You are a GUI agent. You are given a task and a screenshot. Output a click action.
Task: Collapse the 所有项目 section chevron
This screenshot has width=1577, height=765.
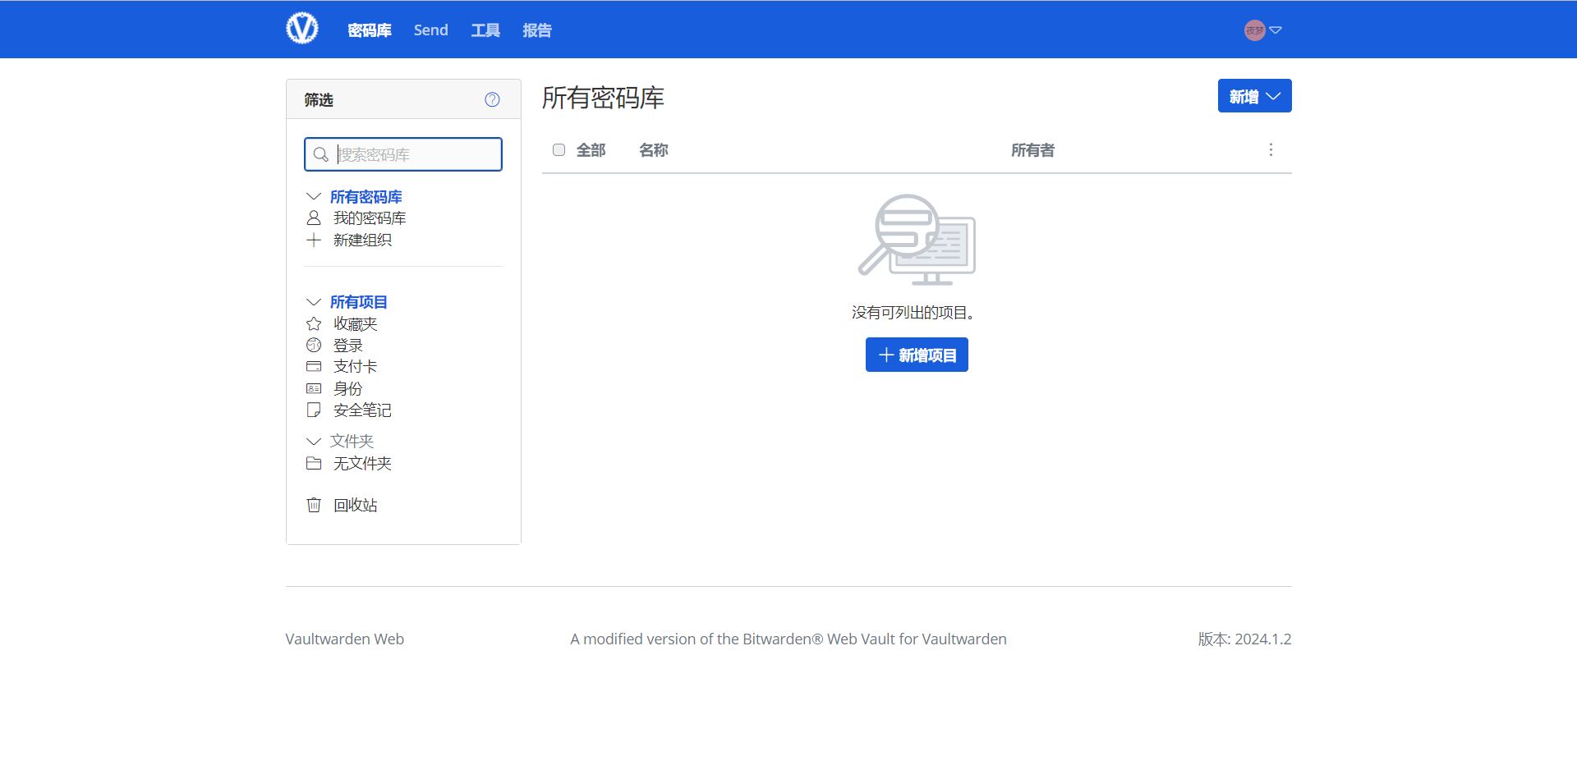pos(313,302)
